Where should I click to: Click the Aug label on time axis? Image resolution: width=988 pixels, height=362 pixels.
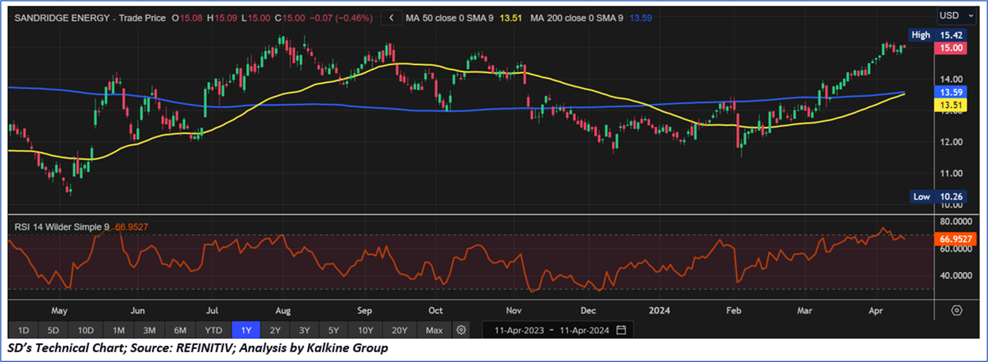[283, 310]
